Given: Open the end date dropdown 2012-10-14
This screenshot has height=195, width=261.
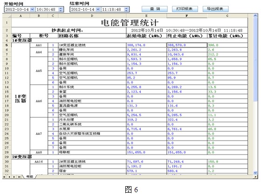Looking at the screenshot, I should click(98, 9).
